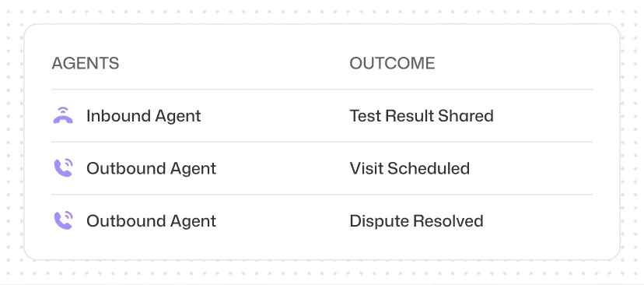Select the Dispute Resolved outcome
The width and height of the screenshot is (644, 285).
pyautogui.click(x=416, y=221)
